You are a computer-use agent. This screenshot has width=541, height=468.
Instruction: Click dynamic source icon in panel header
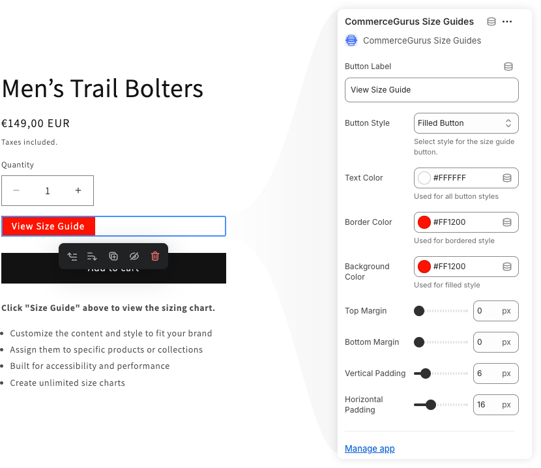click(491, 21)
